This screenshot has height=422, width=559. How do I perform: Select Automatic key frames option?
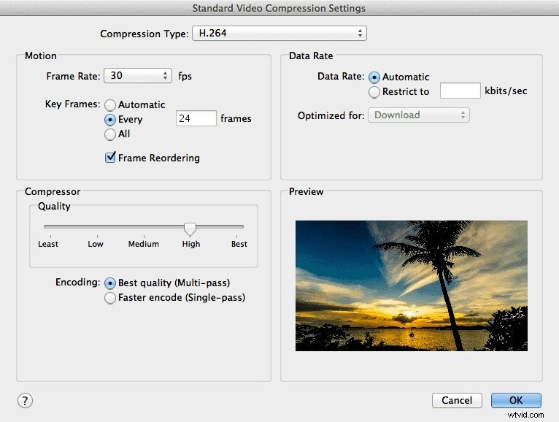click(110, 104)
